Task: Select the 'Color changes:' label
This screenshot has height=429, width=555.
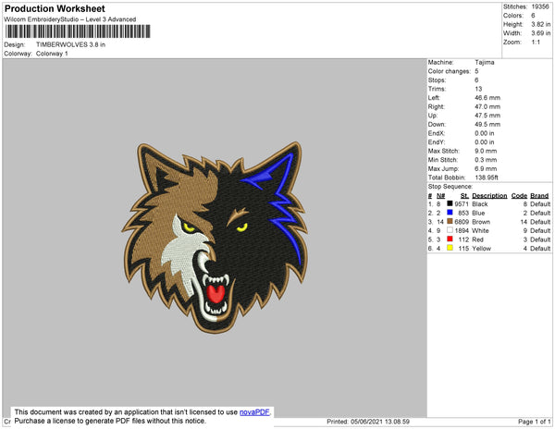Action: click(x=450, y=71)
